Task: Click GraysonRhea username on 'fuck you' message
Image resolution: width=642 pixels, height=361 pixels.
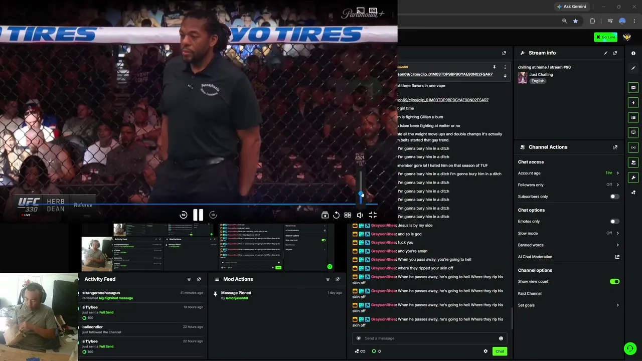Action: [x=384, y=243]
